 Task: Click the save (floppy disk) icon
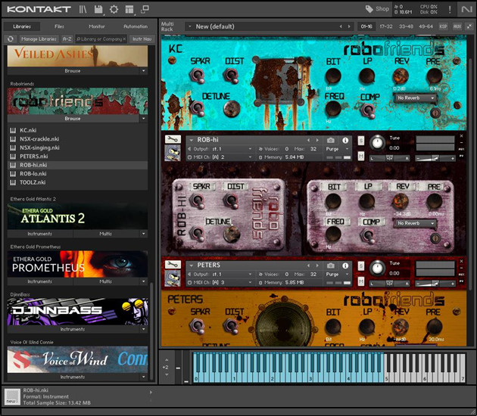98,10
